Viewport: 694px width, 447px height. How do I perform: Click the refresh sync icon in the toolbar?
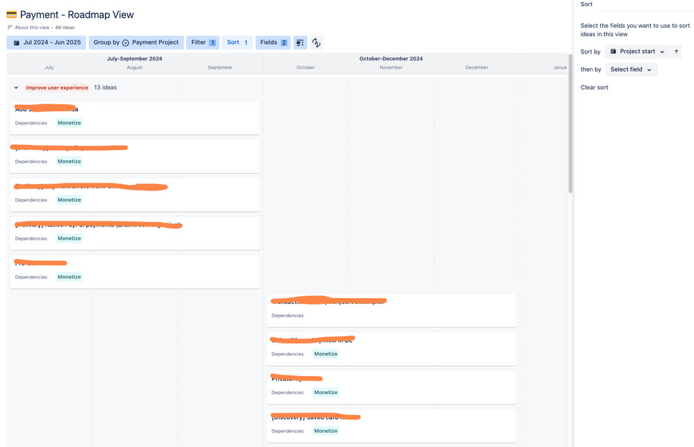point(316,42)
